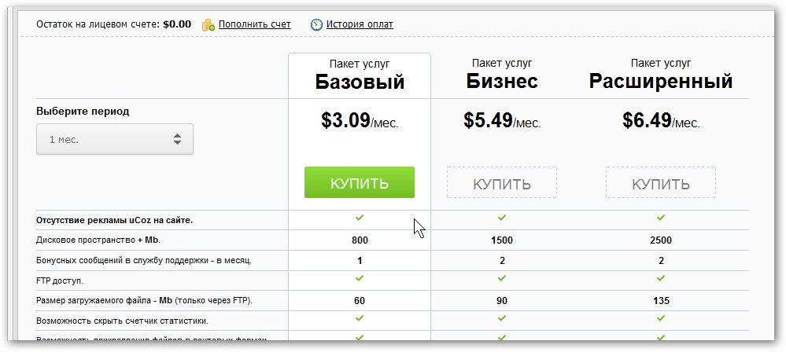Click Базовый checkmark in скрыть счетчик статистики row
The width and height of the screenshot is (786, 352).
click(x=360, y=318)
